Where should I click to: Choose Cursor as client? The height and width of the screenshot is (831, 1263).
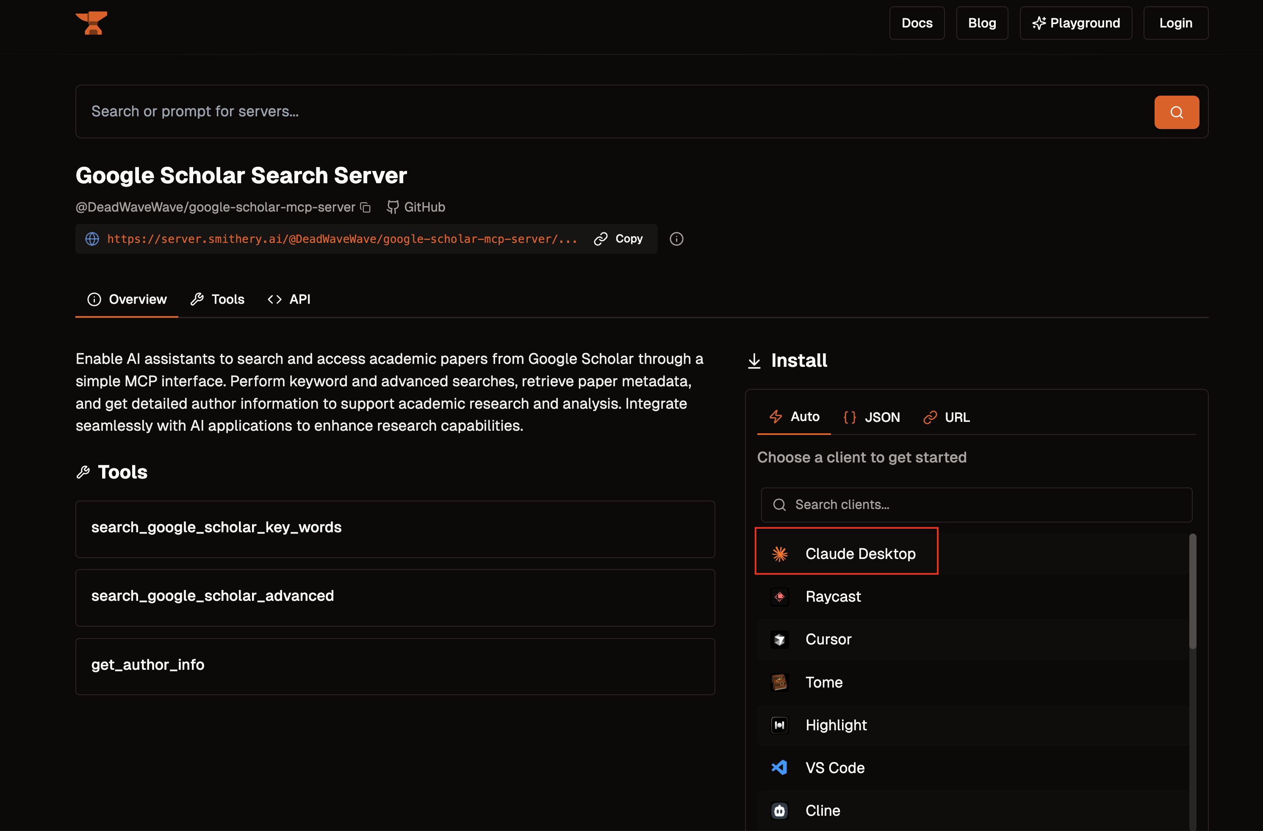(x=972, y=640)
